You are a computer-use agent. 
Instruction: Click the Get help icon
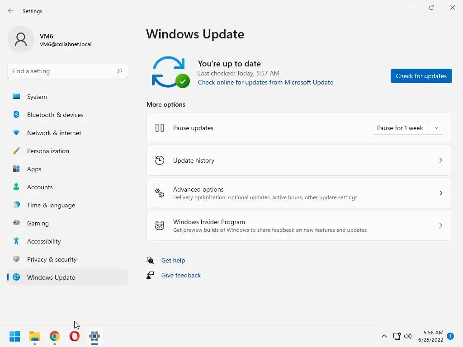[x=150, y=260]
